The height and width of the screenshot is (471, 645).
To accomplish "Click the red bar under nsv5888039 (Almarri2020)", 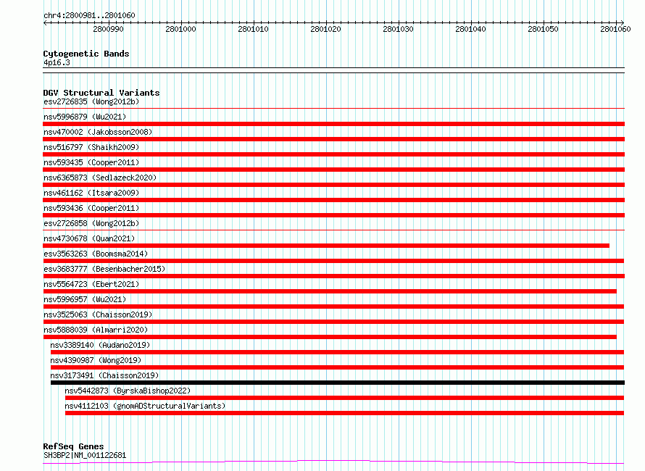I will (x=330, y=337).
